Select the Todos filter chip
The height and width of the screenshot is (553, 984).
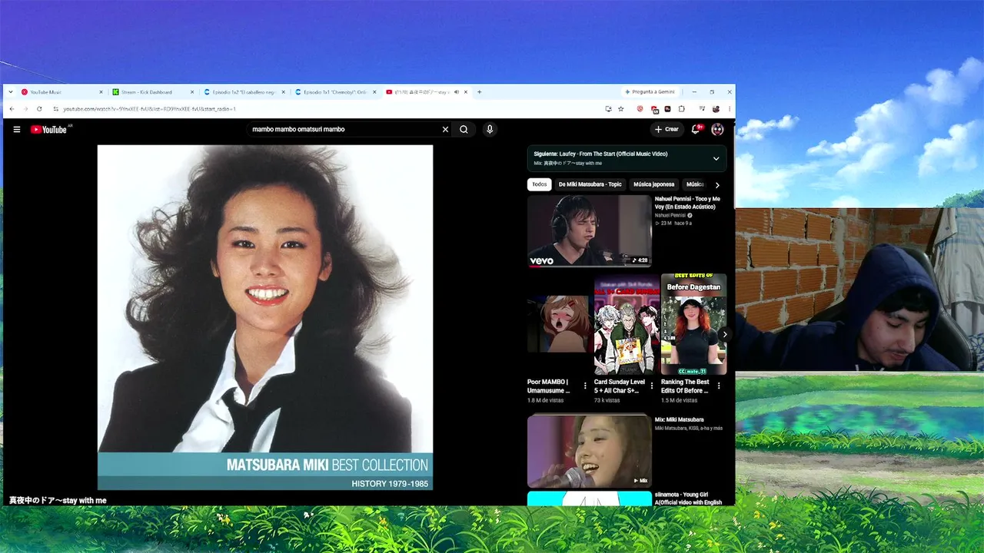click(540, 184)
